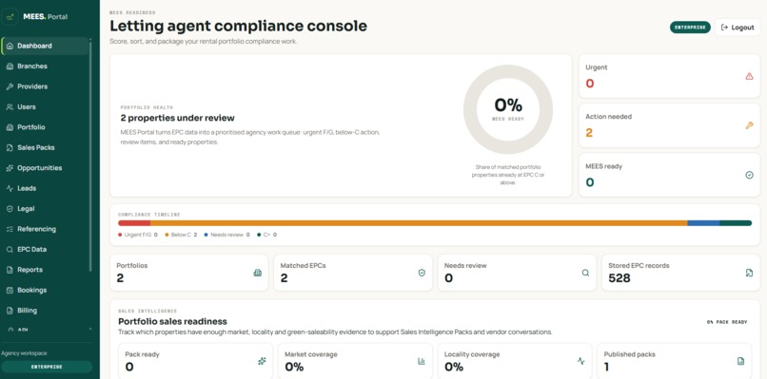This screenshot has height=379, width=767.
Task: Click the Matched EPCs shield icon
Action: [x=422, y=273]
